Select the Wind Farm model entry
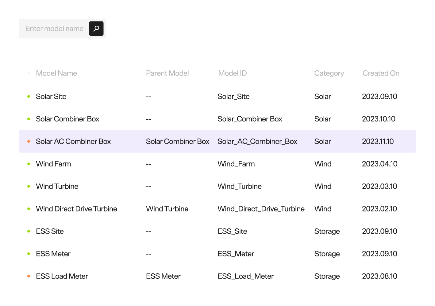Screen dimensions: 435x306 pos(53,164)
